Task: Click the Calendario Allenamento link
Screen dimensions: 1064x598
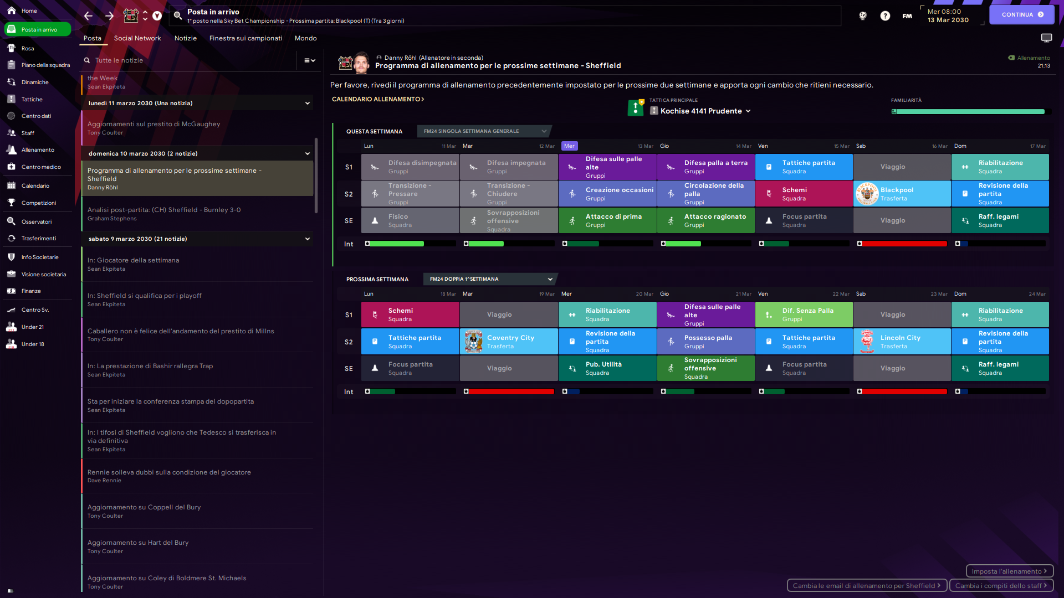Action: pos(378,99)
